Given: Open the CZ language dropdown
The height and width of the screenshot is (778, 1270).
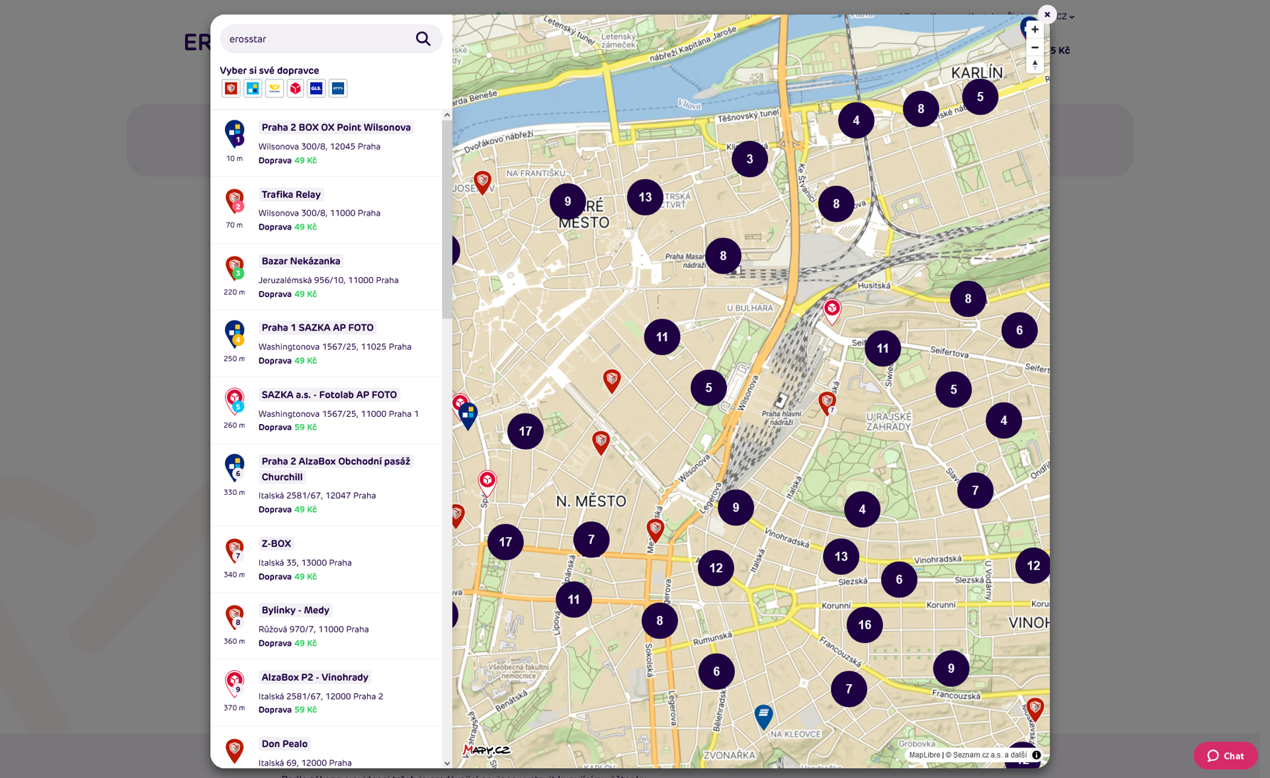Looking at the screenshot, I should 1065,17.
